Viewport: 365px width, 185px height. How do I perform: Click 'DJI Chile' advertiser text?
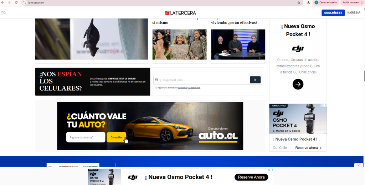pyautogui.click(x=280, y=148)
